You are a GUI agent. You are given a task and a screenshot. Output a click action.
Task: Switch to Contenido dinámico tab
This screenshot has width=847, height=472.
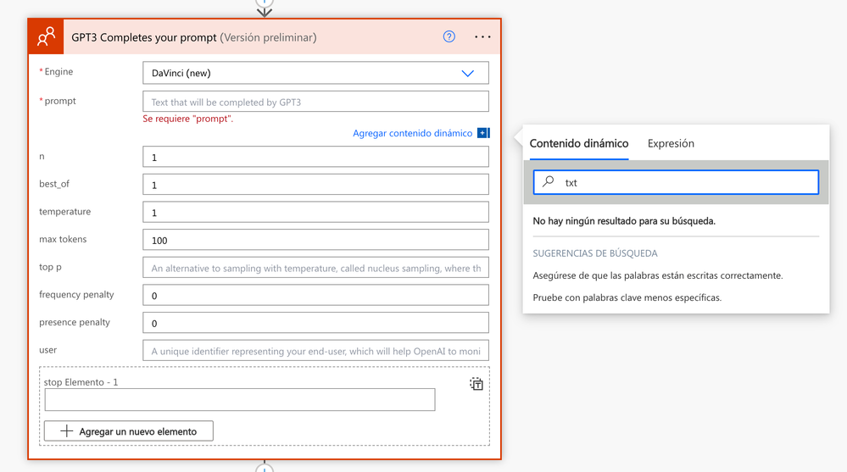pos(578,143)
